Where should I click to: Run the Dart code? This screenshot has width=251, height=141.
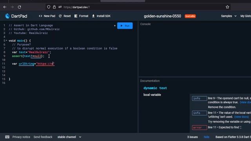pos(125,26)
